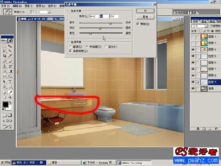Click the 青色–红色 slider handle
Viewport: 221px width, 166px height.
click(x=110, y=23)
